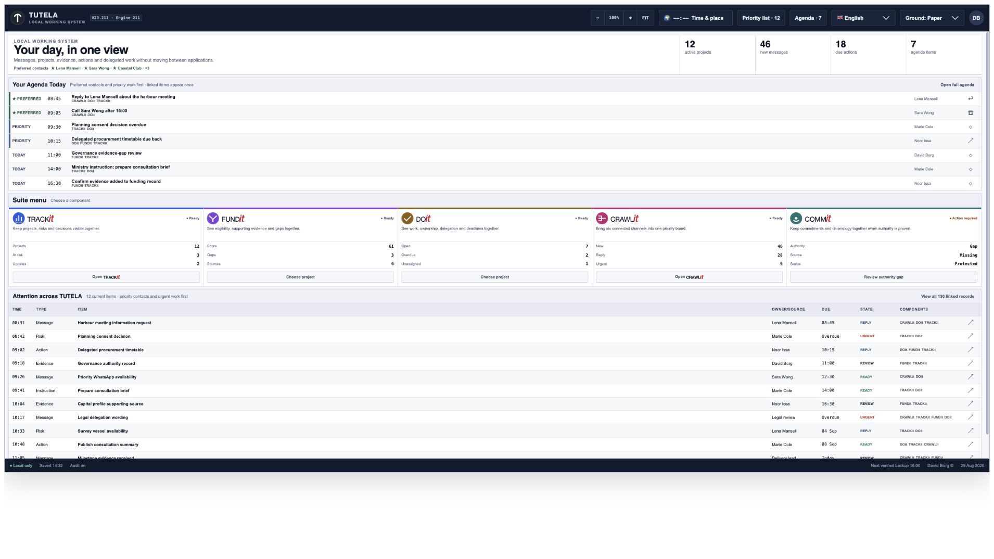Click the 18 due actions stat

[868, 54]
